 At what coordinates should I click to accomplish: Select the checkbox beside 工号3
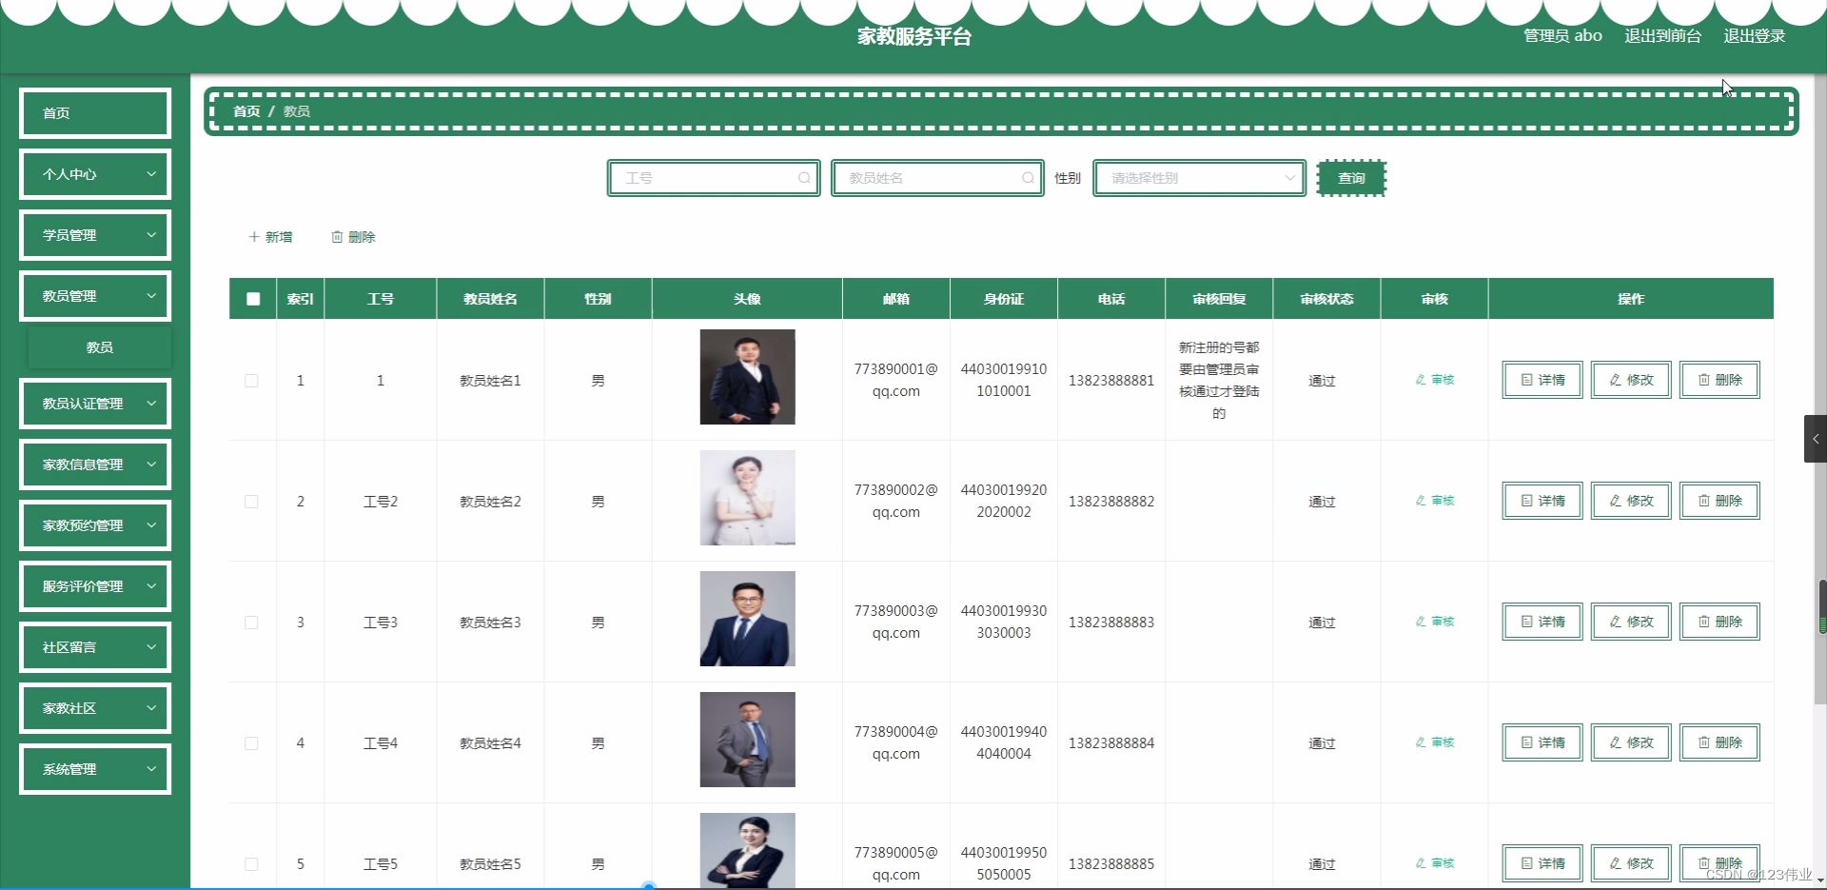coord(251,623)
